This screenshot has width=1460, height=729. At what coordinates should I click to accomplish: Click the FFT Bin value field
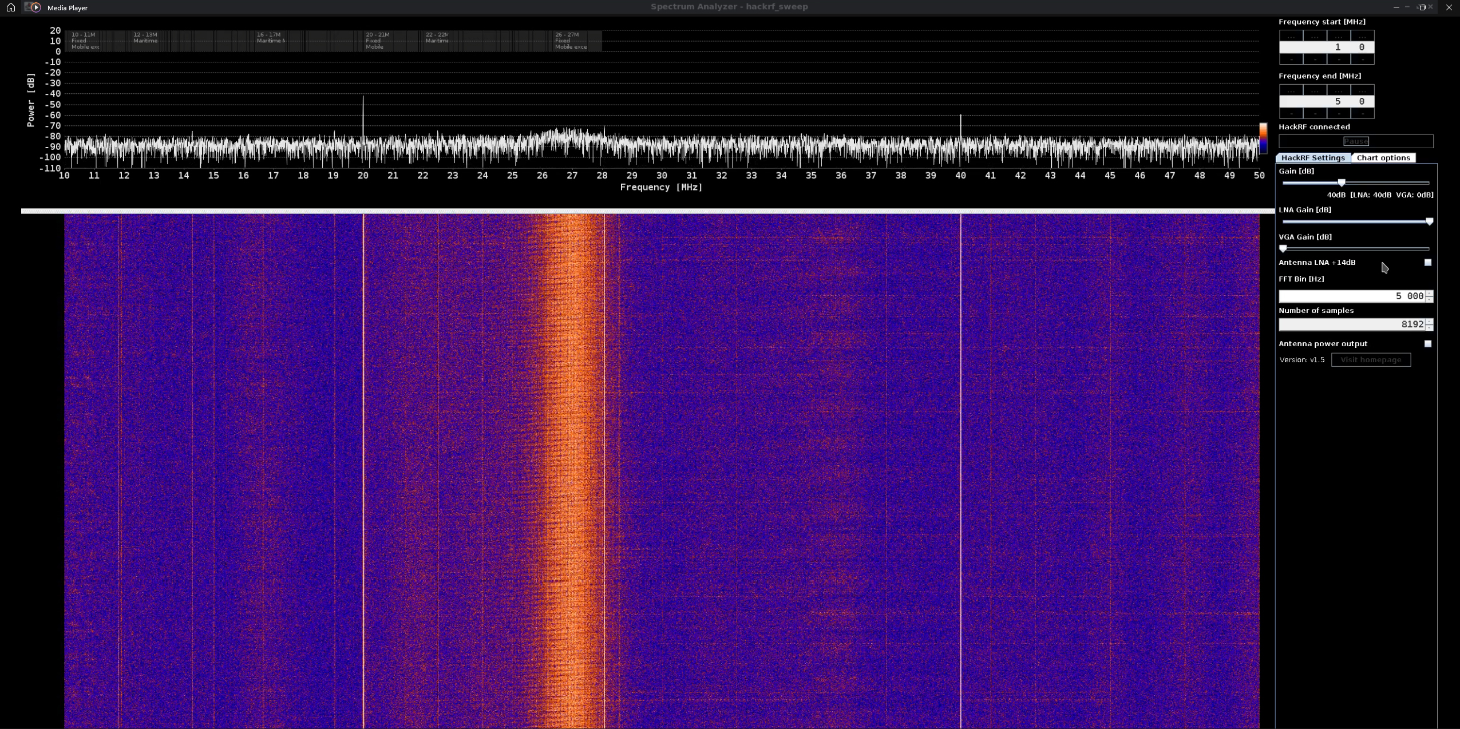1351,296
